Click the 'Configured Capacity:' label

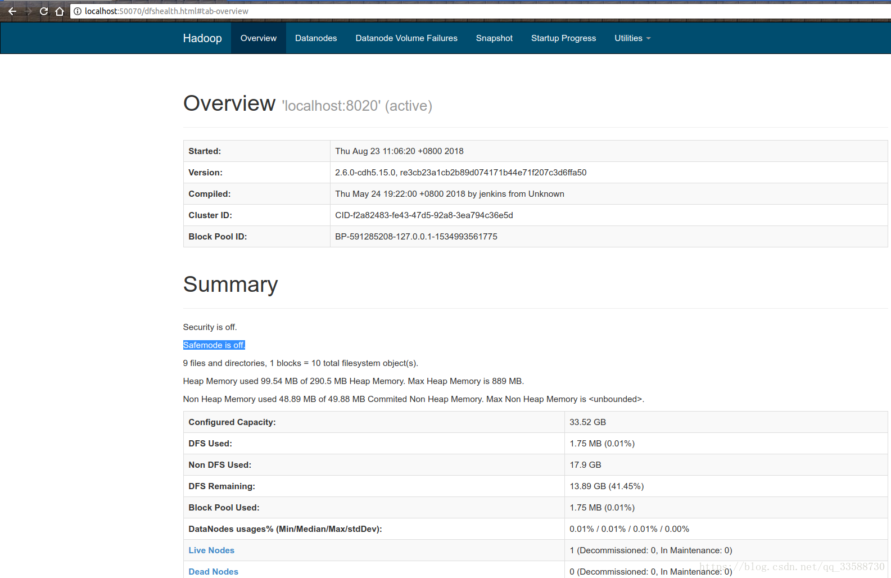232,422
